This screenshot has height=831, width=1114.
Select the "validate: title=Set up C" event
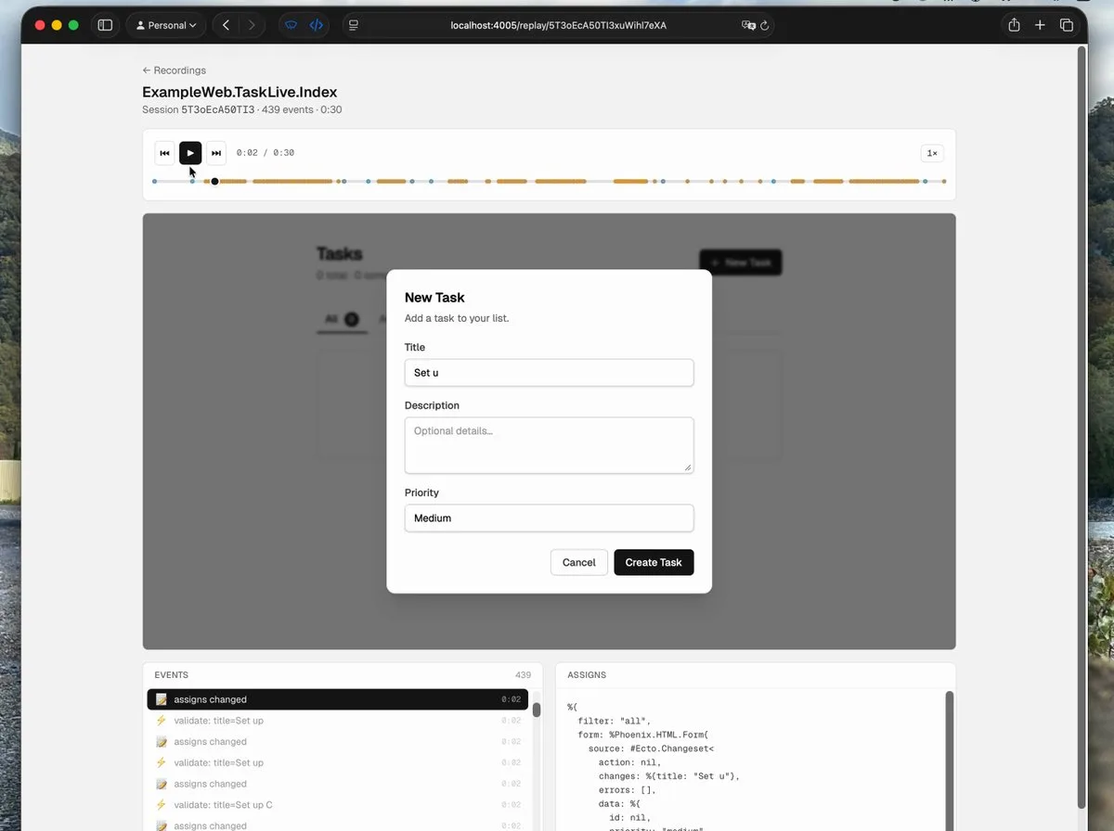click(338, 805)
